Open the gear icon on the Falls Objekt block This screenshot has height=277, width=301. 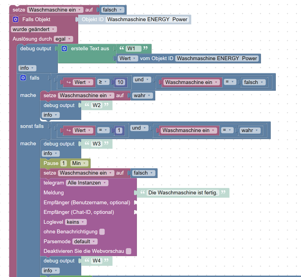tap(16, 19)
